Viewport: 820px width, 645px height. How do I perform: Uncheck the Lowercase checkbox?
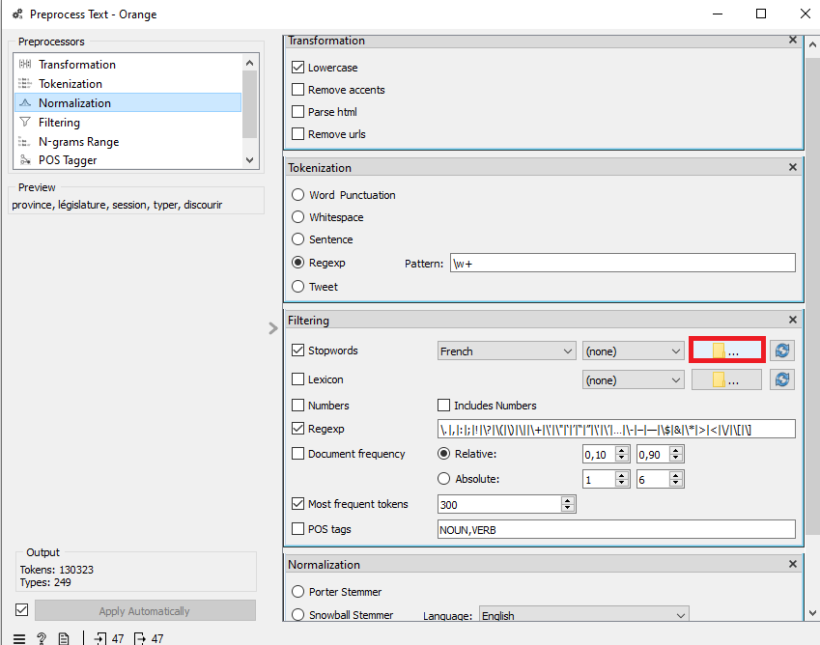click(x=298, y=68)
